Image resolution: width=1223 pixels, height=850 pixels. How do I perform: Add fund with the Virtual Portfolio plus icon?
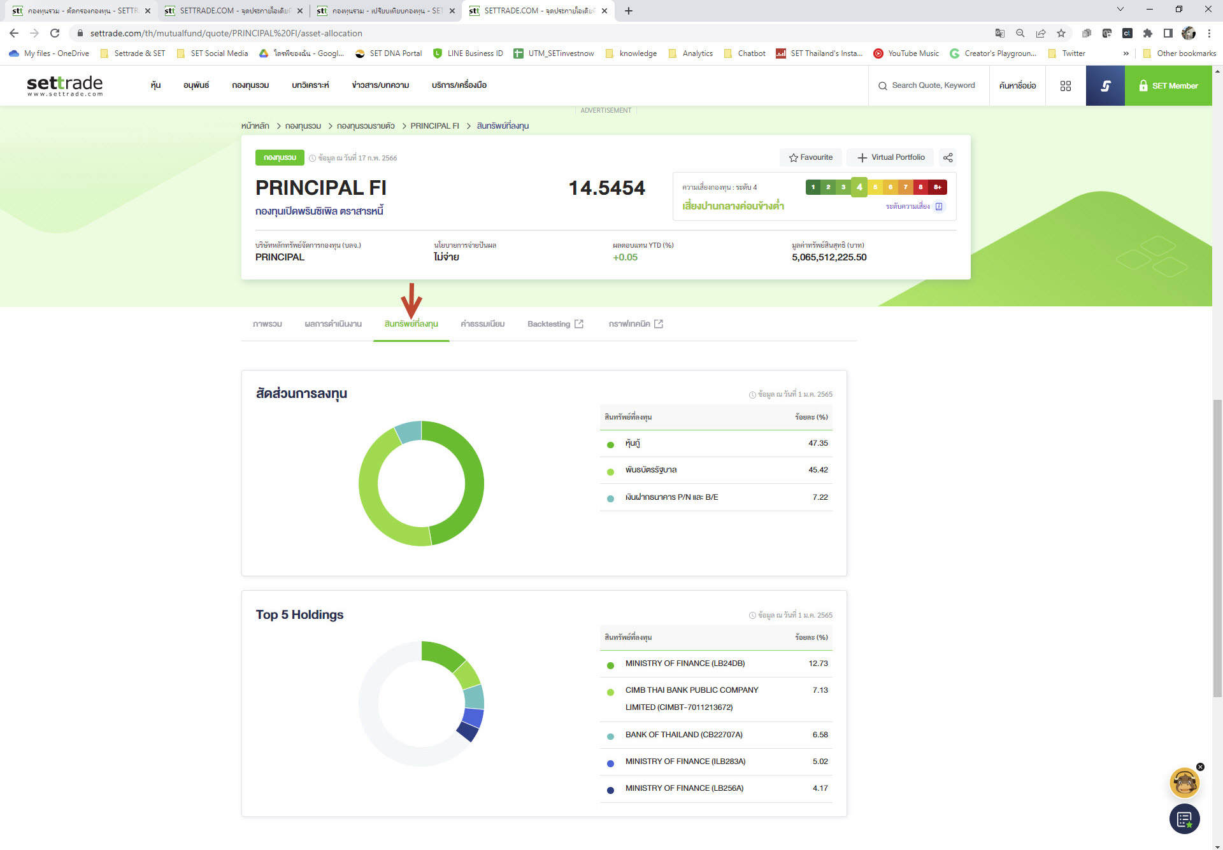(862, 157)
